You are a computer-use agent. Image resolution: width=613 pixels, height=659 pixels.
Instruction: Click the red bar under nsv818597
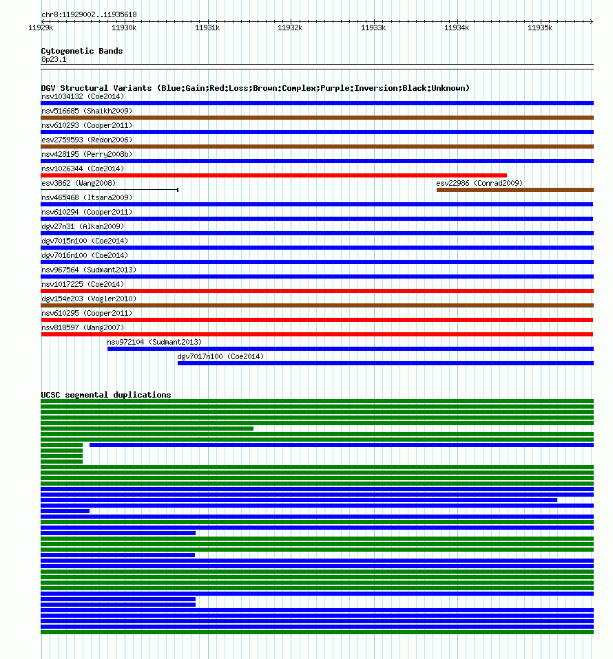pyautogui.click(x=318, y=334)
